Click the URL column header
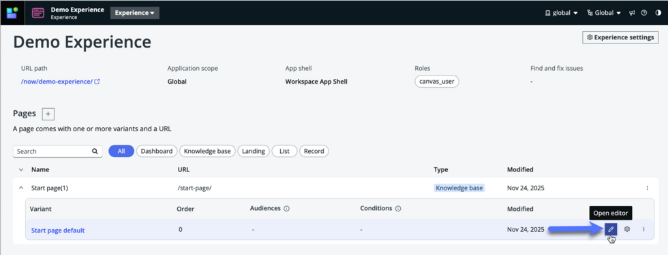This screenshot has height=255, width=668. 183,169
